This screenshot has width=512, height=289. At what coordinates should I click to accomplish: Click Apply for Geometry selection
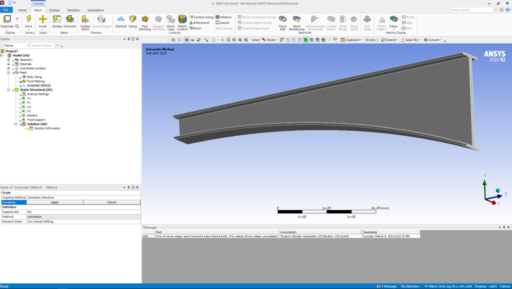coord(55,202)
